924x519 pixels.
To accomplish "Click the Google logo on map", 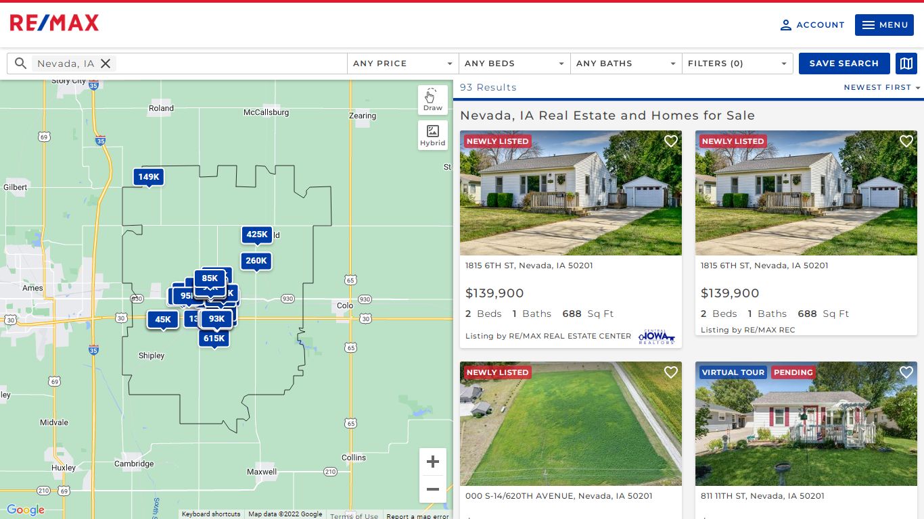I will (26, 510).
